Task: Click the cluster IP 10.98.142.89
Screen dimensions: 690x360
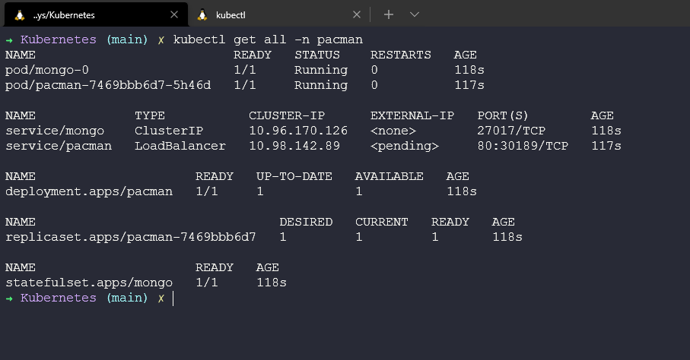Action: click(295, 146)
